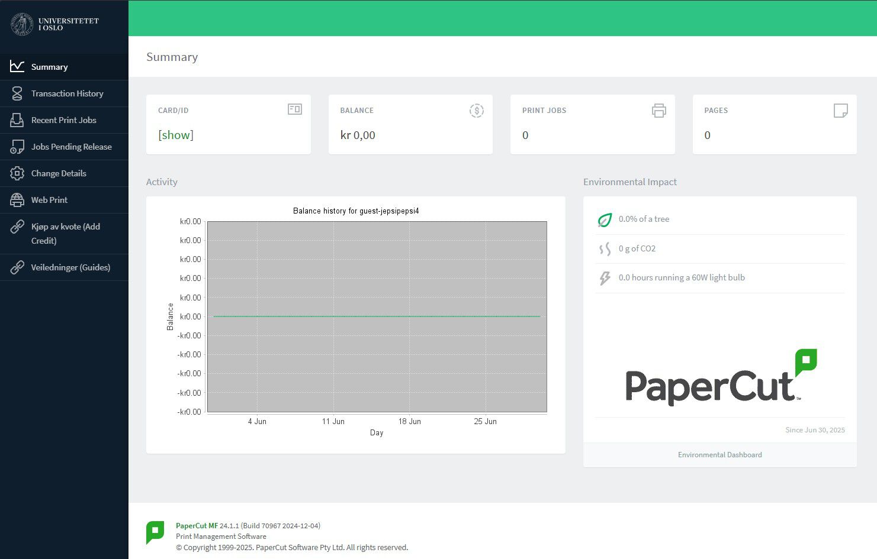Click the '18 Jun' axis label
Screen dimensions: 877x559
point(409,422)
